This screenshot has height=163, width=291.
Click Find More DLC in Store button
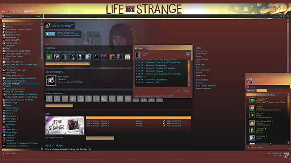point(100,138)
